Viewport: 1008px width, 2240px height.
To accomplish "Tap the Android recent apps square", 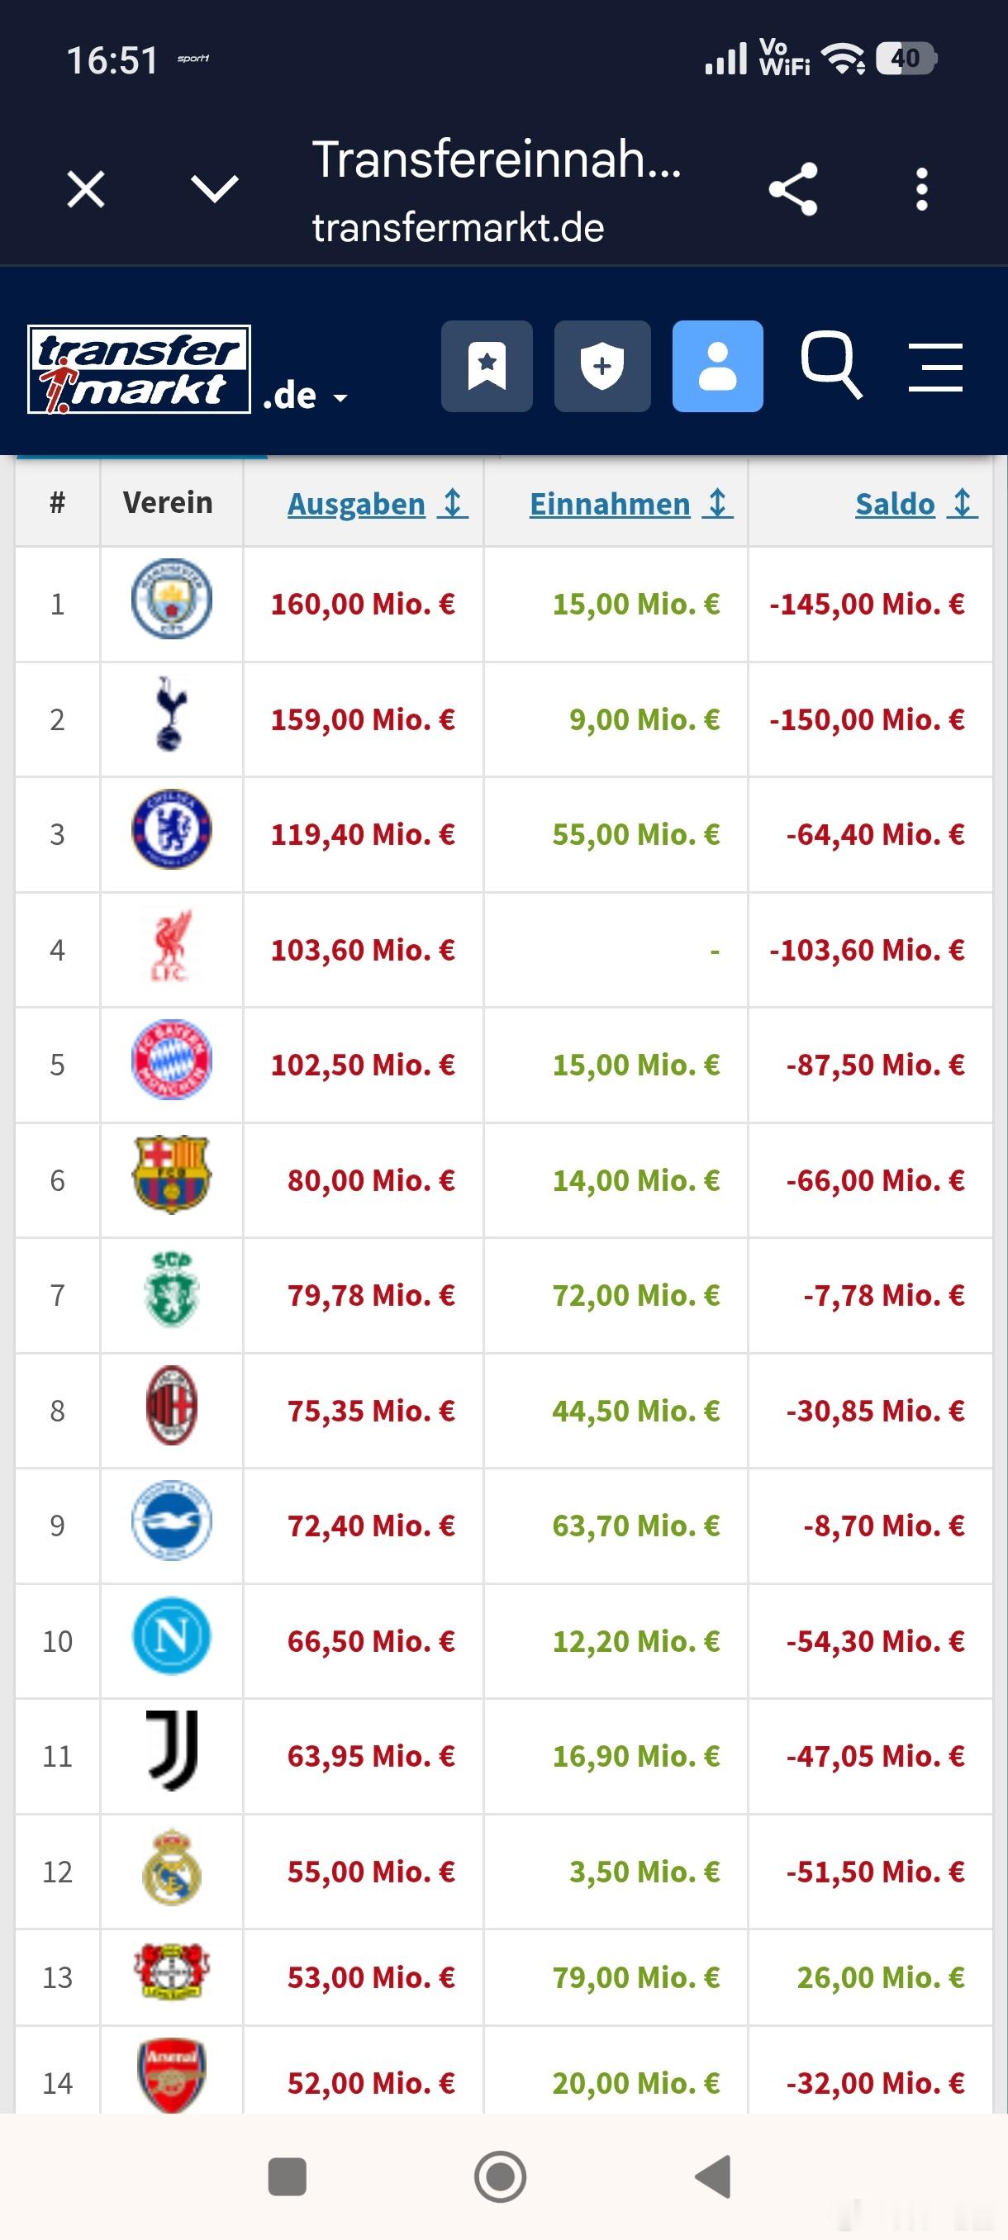I will click(x=287, y=2176).
